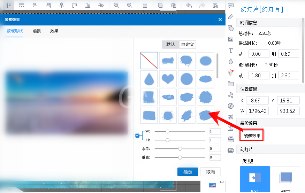Screen dimensions: 305x193
Task: Click the 垂直 slider handle
Action: [180, 157]
